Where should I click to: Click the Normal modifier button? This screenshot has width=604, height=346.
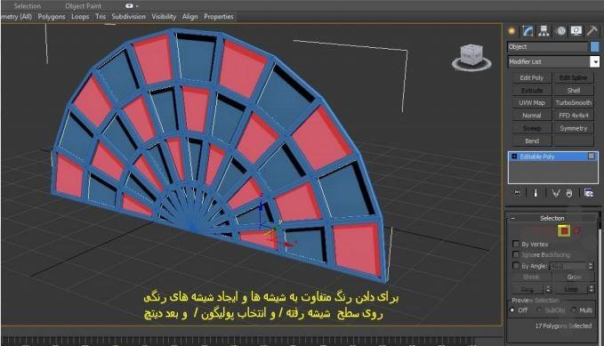pyautogui.click(x=532, y=116)
